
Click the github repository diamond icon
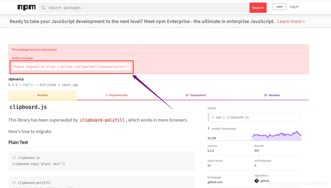point(257,181)
